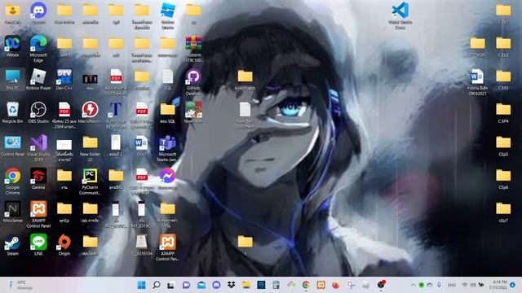Open the Mail app on the taskbar
This screenshot has height=293, width=522.
201,285
